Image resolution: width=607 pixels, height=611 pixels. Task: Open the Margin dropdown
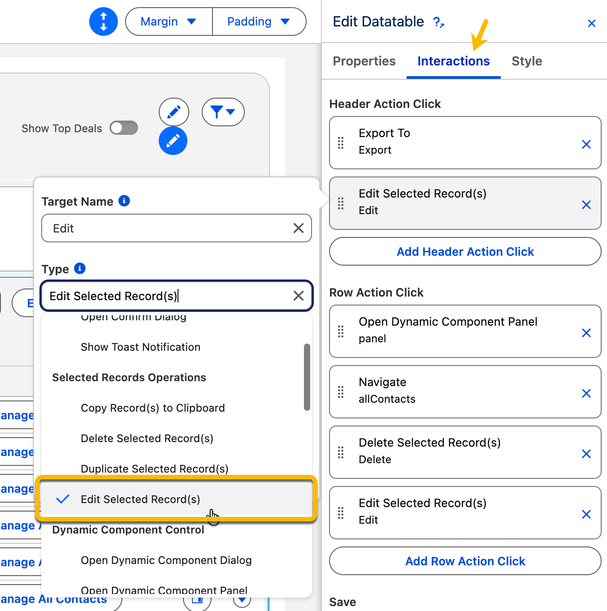click(x=169, y=22)
